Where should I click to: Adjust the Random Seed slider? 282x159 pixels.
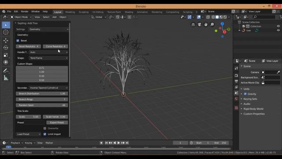click(42, 105)
